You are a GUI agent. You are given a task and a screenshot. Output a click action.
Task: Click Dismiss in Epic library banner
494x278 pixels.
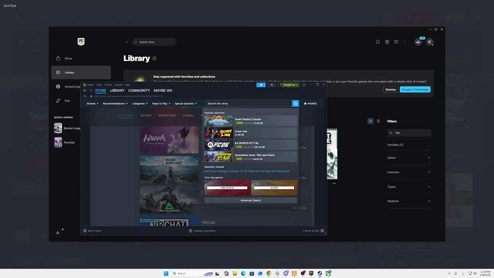(391, 90)
